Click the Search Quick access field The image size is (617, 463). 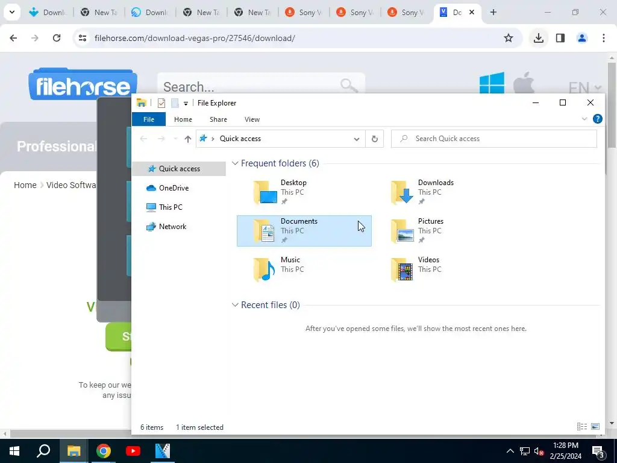pyautogui.click(x=494, y=139)
